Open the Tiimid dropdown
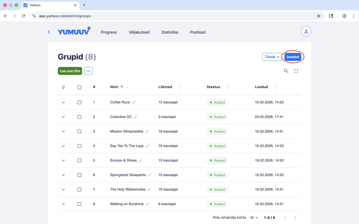 pos(272,57)
